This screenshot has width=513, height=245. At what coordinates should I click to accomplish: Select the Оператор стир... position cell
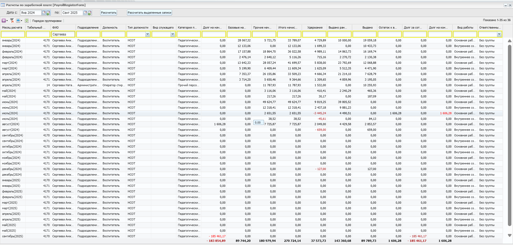coord(113,85)
